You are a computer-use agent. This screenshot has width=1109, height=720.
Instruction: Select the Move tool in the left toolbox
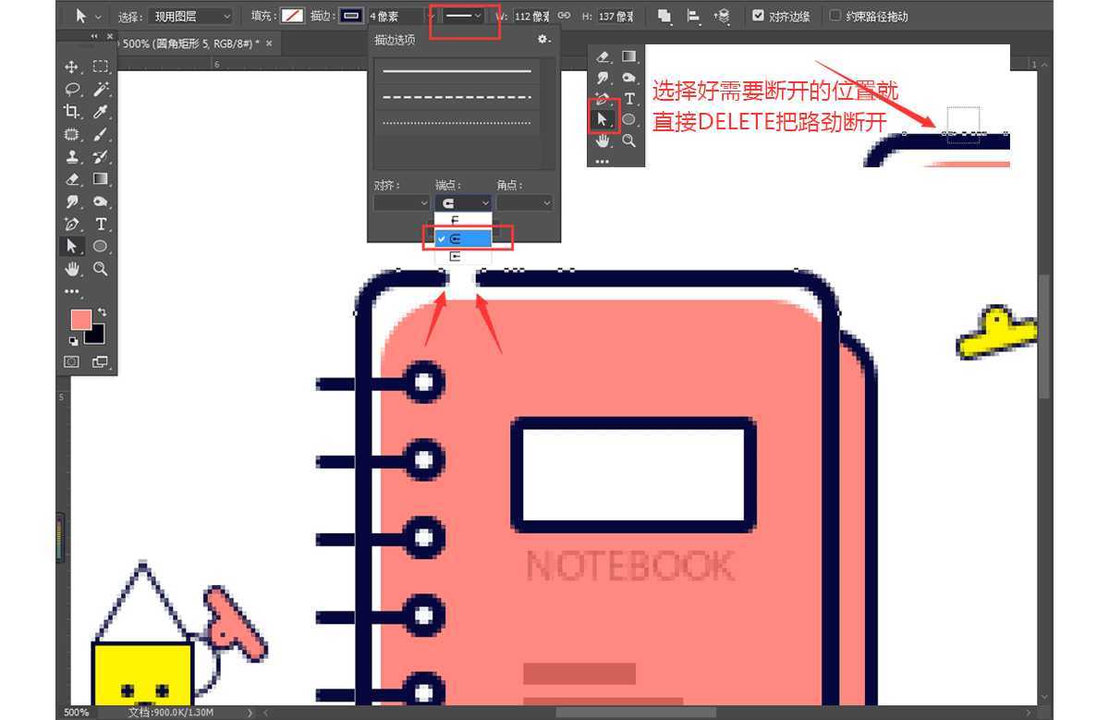(71, 67)
